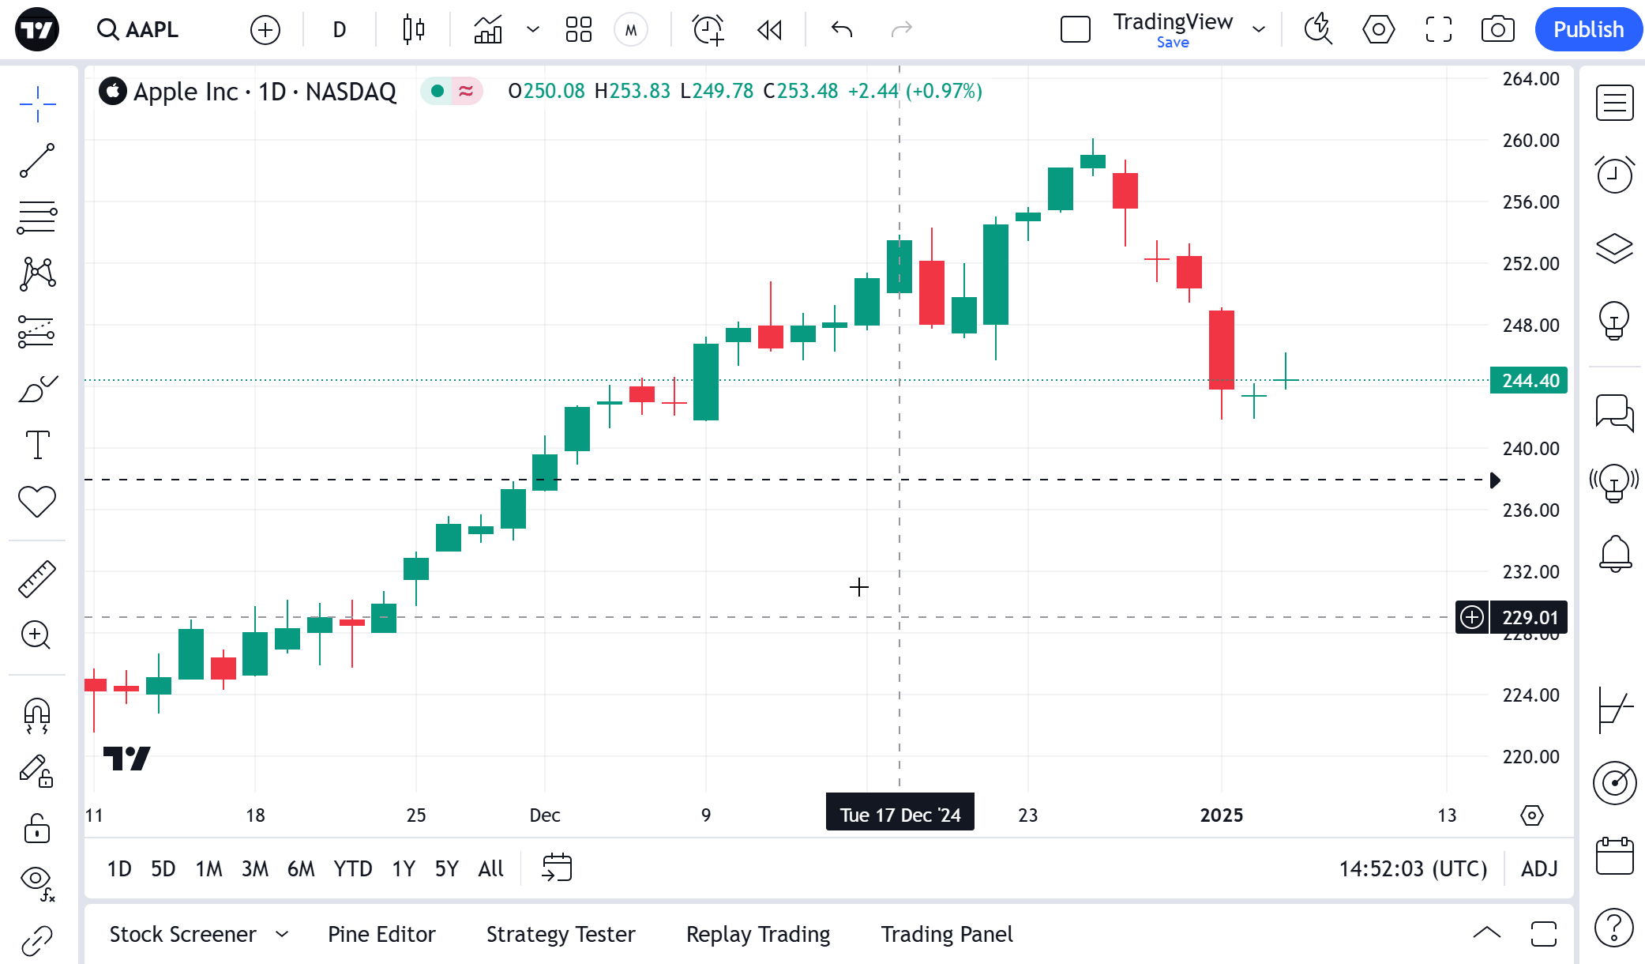Click the blue Publish button
This screenshot has width=1645, height=964.
click(x=1588, y=30)
